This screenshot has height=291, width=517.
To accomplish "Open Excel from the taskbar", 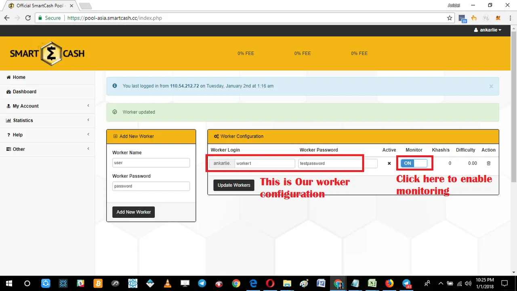I will point(372,283).
